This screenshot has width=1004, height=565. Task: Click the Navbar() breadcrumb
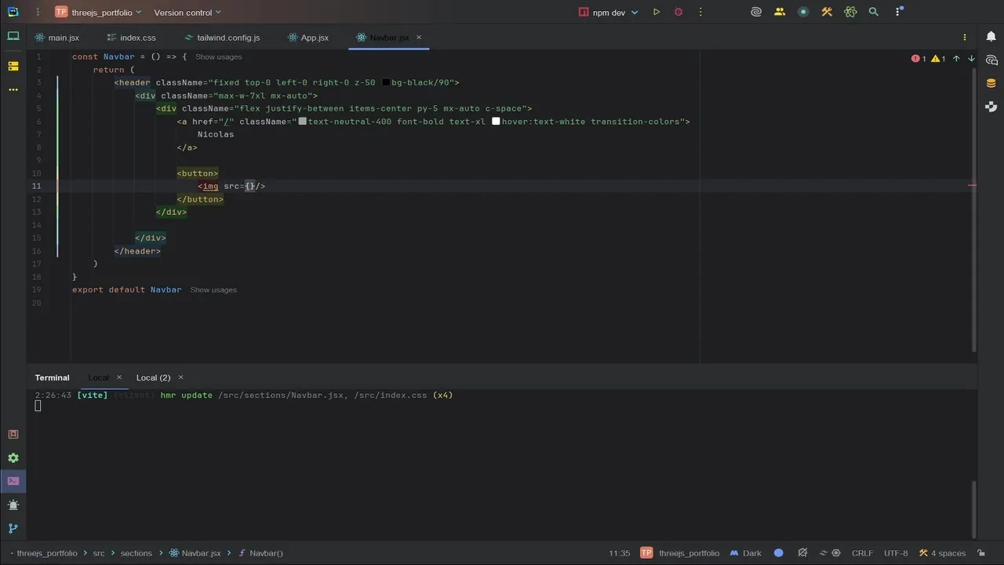(260, 553)
